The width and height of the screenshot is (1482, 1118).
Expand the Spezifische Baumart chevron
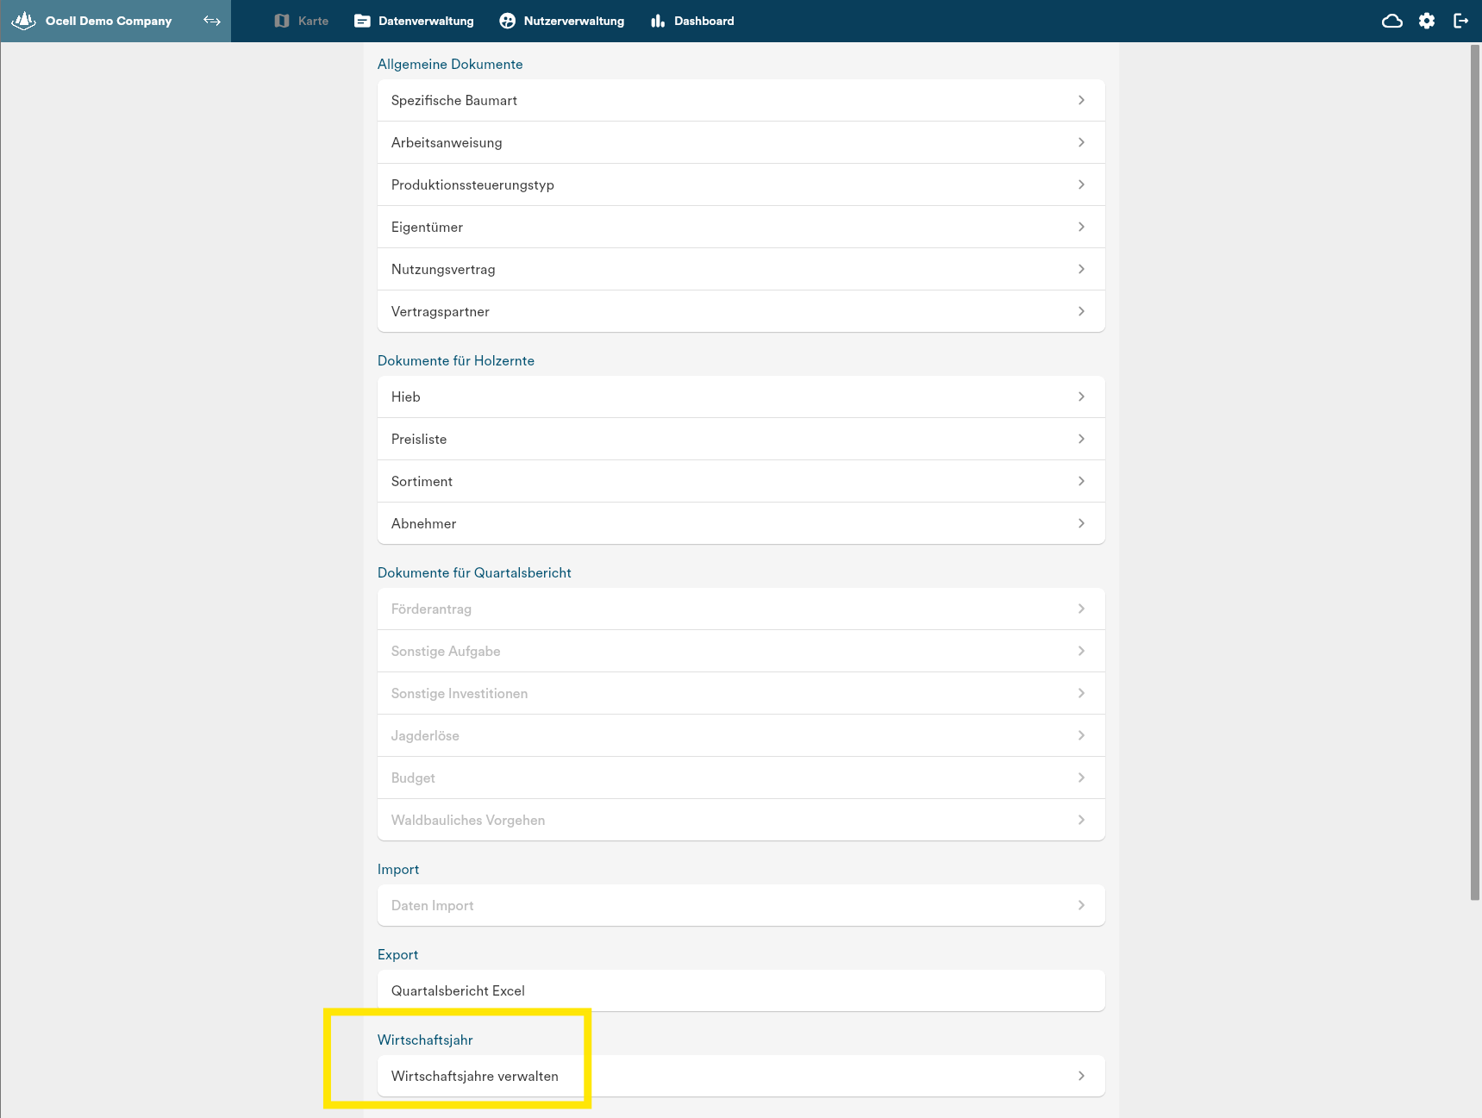tap(1081, 100)
